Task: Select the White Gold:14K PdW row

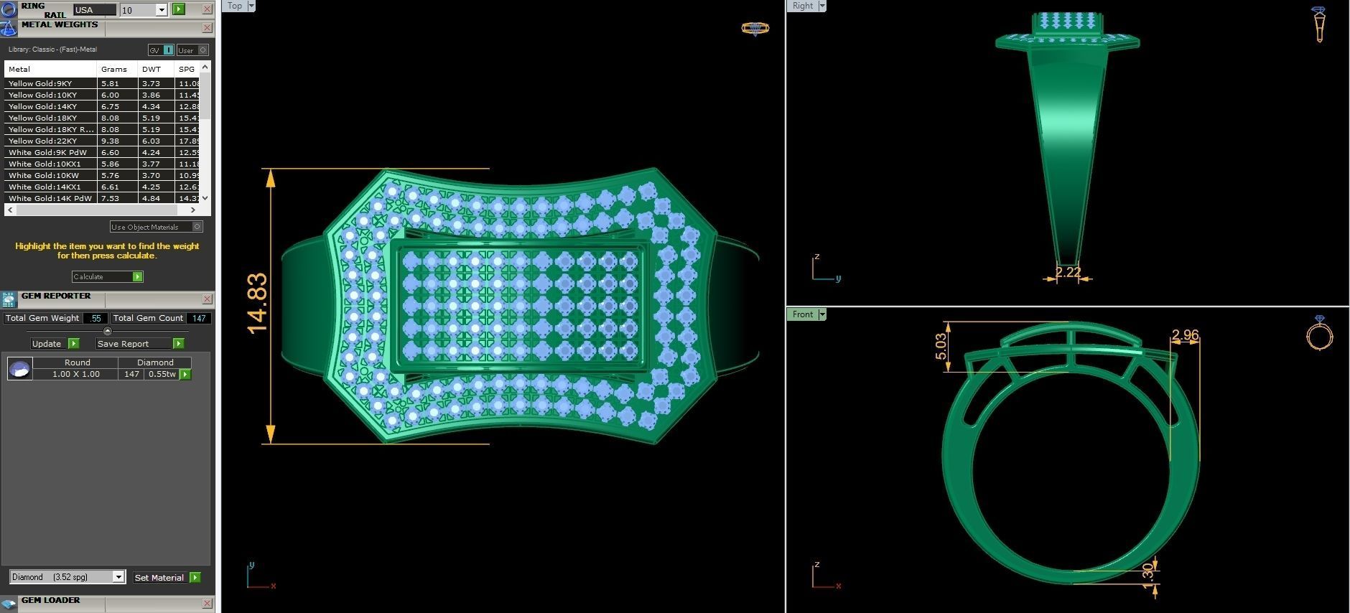Action: pos(102,198)
